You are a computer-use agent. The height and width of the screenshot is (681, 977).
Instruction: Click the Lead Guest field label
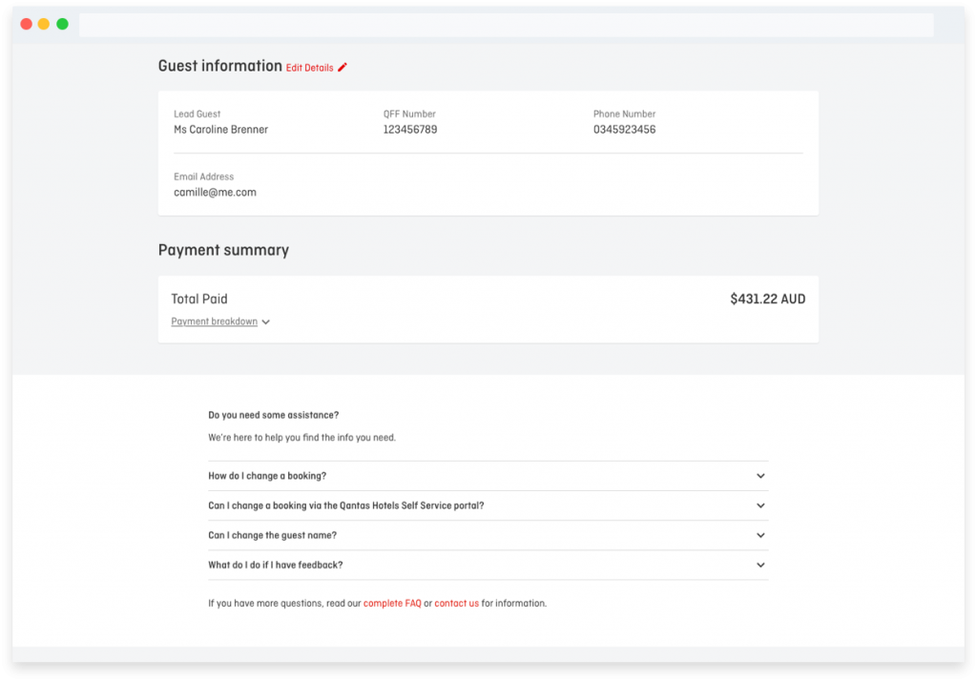coord(197,114)
